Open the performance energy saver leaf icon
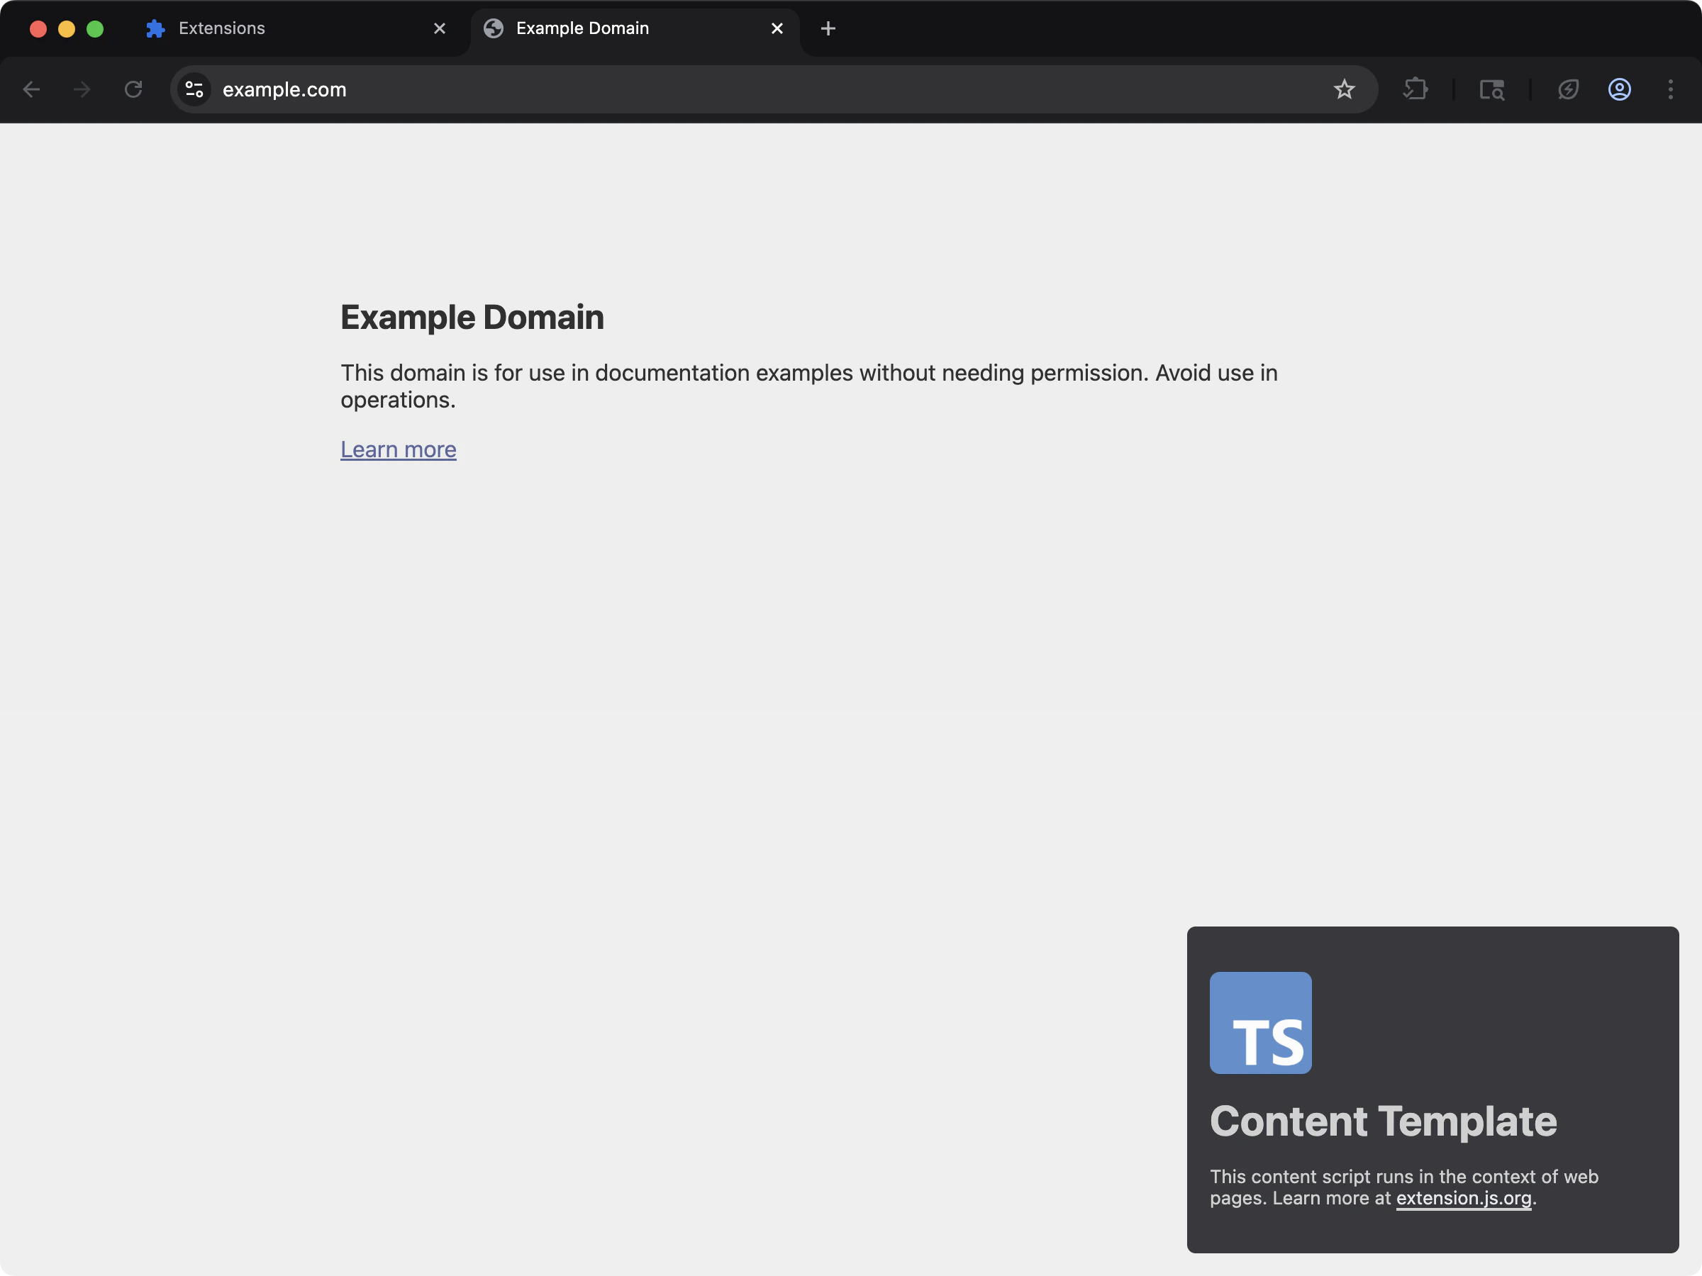Viewport: 1702px width, 1276px height. [1568, 89]
